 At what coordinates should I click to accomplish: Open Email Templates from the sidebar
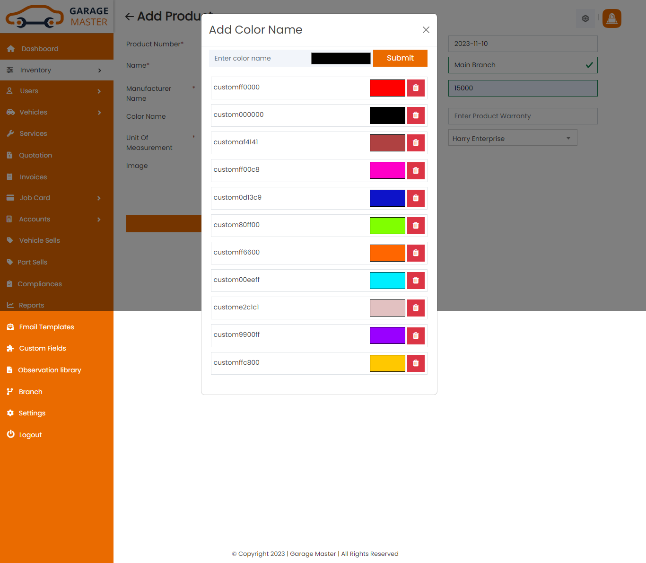(46, 327)
